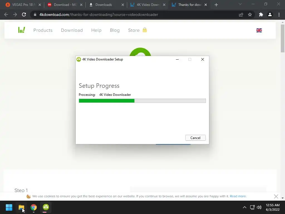285x214 pixels.
Task: Click the scrollbar down arrow
Action: (282, 198)
